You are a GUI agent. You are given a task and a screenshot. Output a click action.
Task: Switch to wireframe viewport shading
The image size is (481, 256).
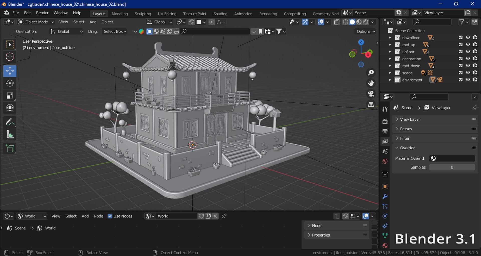pyautogui.click(x=345, y=22)
